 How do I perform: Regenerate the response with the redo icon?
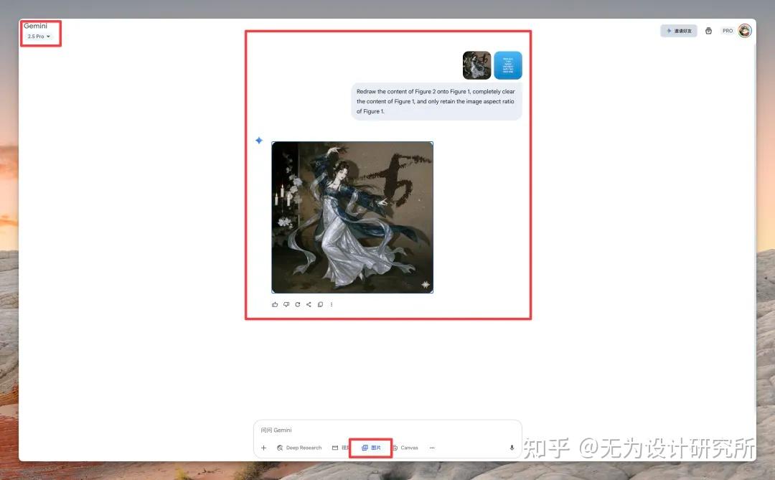(298, 304)
